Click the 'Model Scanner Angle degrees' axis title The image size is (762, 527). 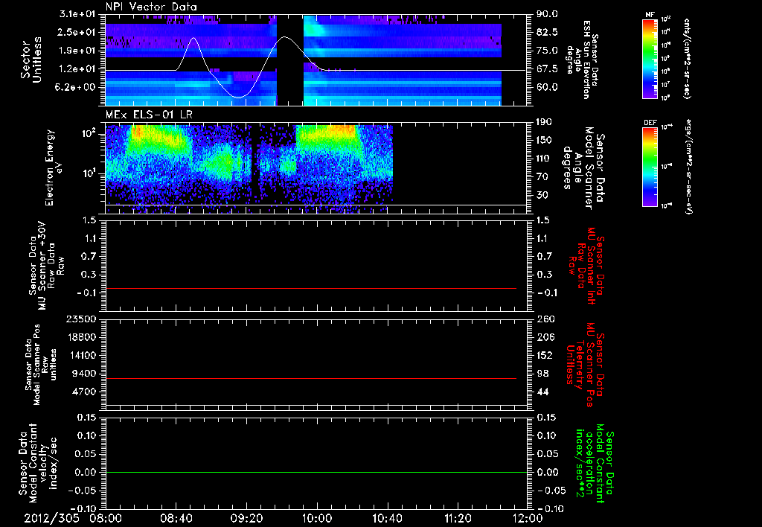click(583, 168)
